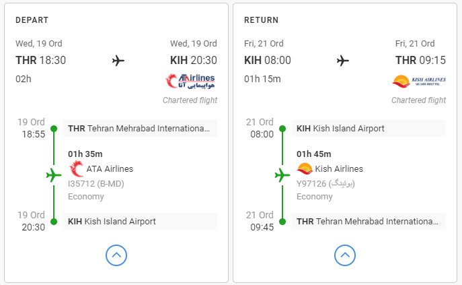This screenshot has height=285, width=462.
Task: Select THR Tehran Mehrabad row in depart timeline
Action: click(x=140, y=129)
